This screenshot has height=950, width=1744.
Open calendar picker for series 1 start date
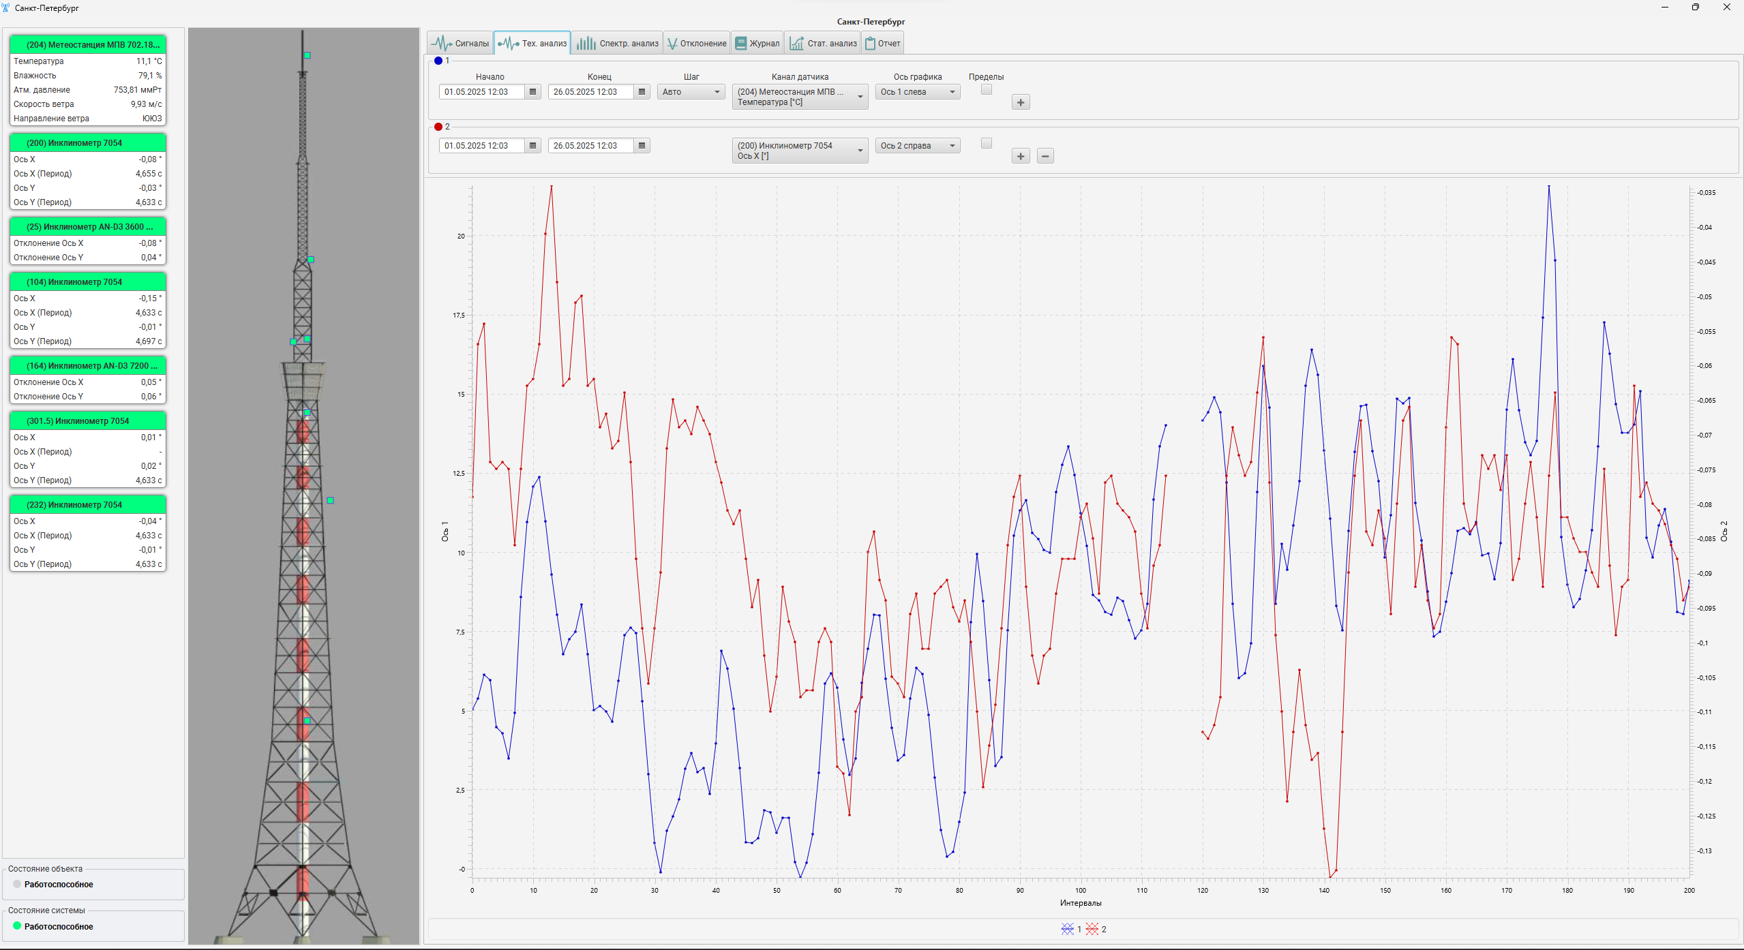coord(533,92)
